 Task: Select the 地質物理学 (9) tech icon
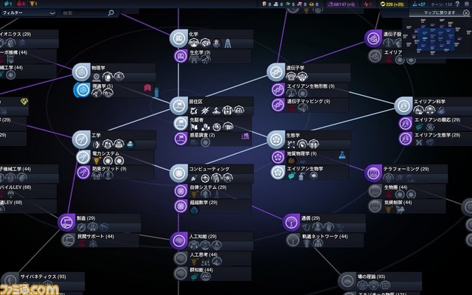pyautogui.click(x=278, y=157)
